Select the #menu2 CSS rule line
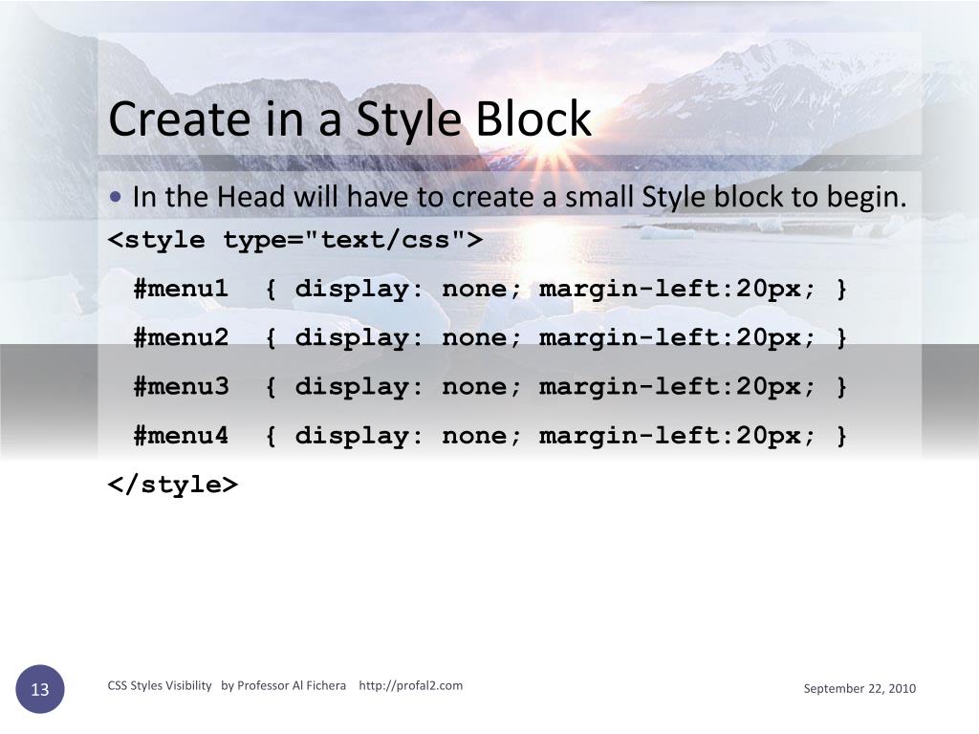The image size is (979, 734). [490, 337]
